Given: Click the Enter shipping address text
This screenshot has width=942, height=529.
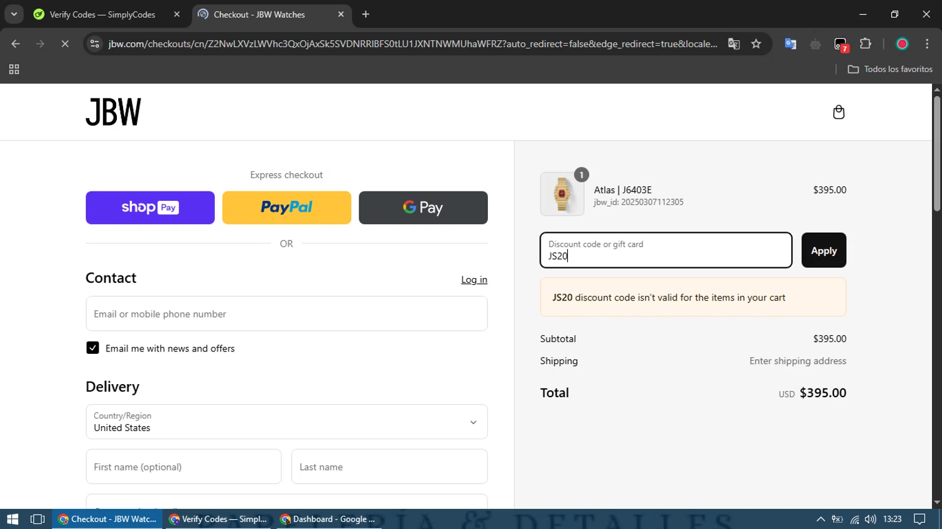Looking at the screenshot, I should tap(798, 361).
